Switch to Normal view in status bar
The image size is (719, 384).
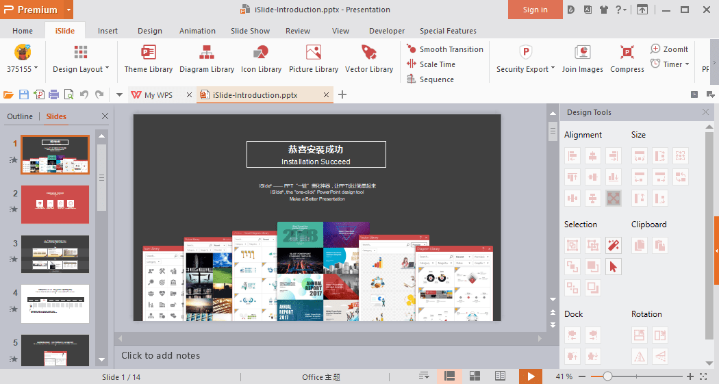[x=449, y=376]
